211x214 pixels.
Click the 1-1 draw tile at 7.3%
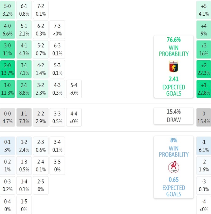24,117
